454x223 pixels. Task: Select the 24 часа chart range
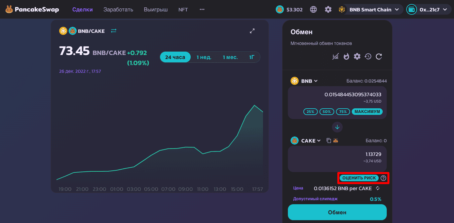click(x=175, y=57)
